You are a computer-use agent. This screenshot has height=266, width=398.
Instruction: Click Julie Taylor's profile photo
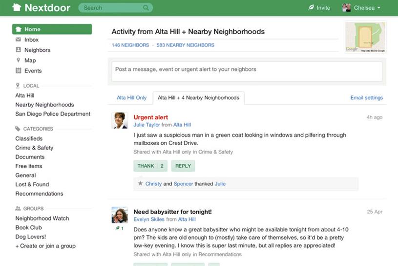[120, 120]
